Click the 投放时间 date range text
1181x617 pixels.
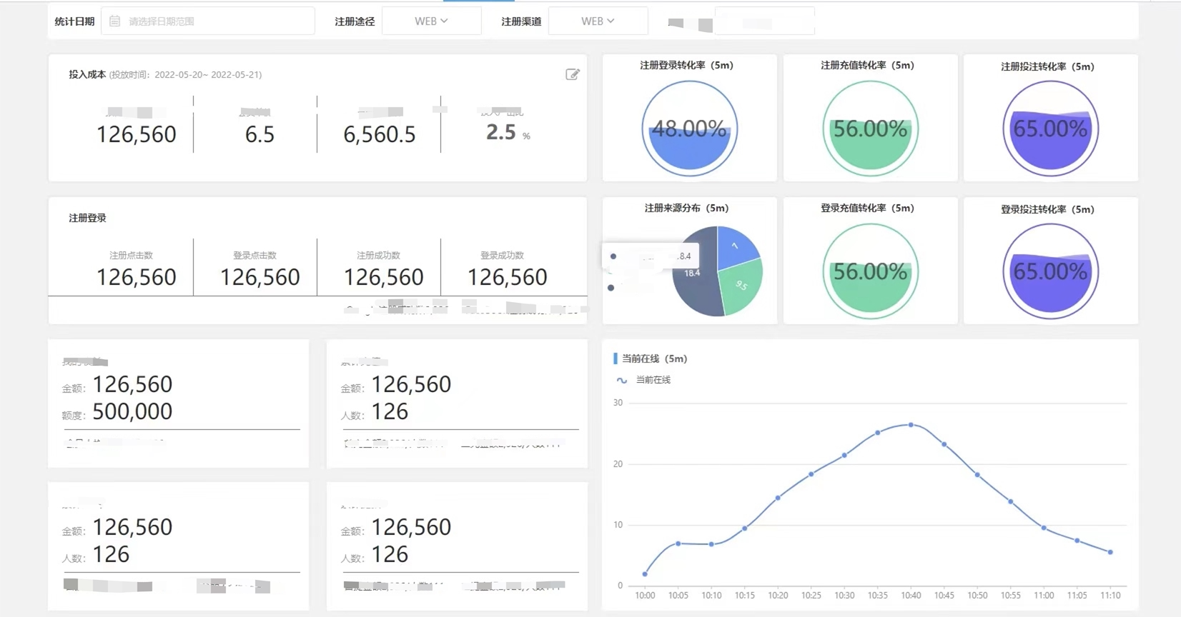tap(186, 74)
